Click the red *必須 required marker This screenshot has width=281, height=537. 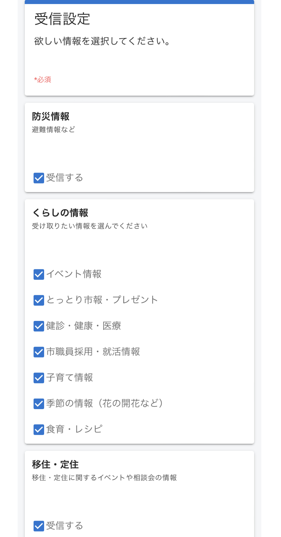tap(42, 79)
